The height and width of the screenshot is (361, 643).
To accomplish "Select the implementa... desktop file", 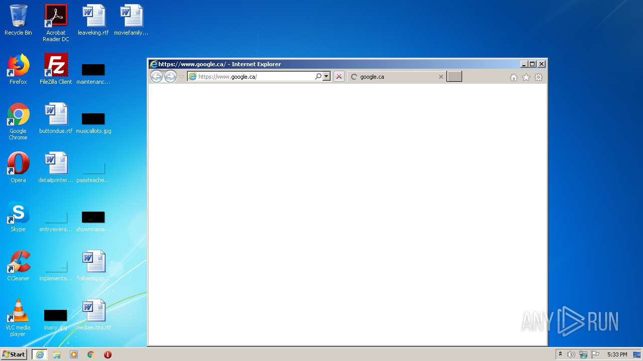I will click(x=56, y=271).
